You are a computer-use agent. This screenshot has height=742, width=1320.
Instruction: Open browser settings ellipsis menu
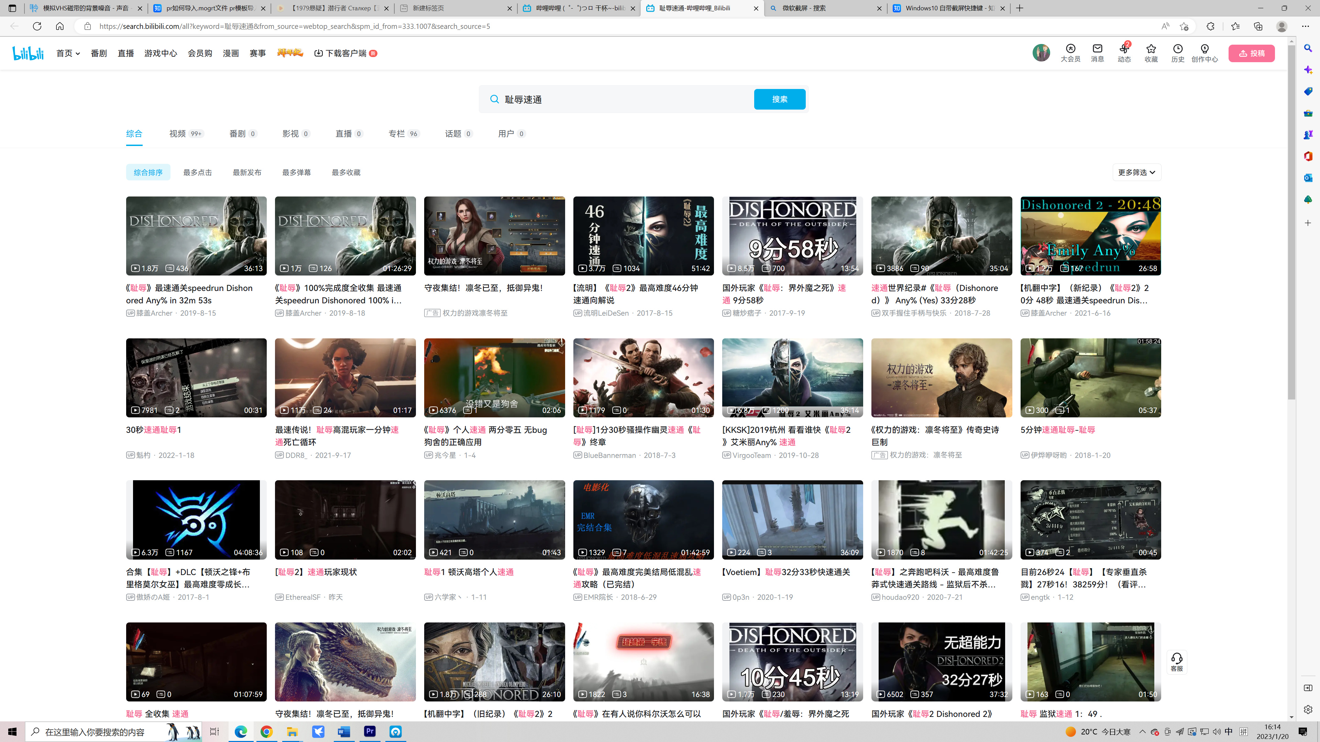[1305, 26]
